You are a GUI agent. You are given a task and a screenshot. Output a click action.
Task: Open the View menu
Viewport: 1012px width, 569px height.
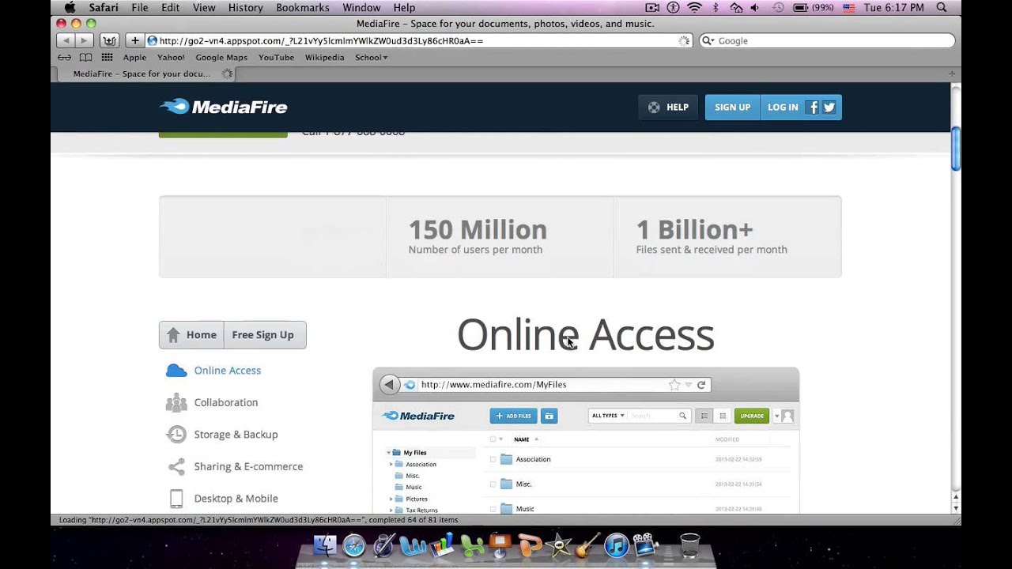[x=204, y=7]
